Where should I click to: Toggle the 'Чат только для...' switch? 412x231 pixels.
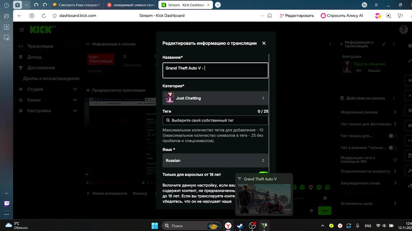[392, 136]
